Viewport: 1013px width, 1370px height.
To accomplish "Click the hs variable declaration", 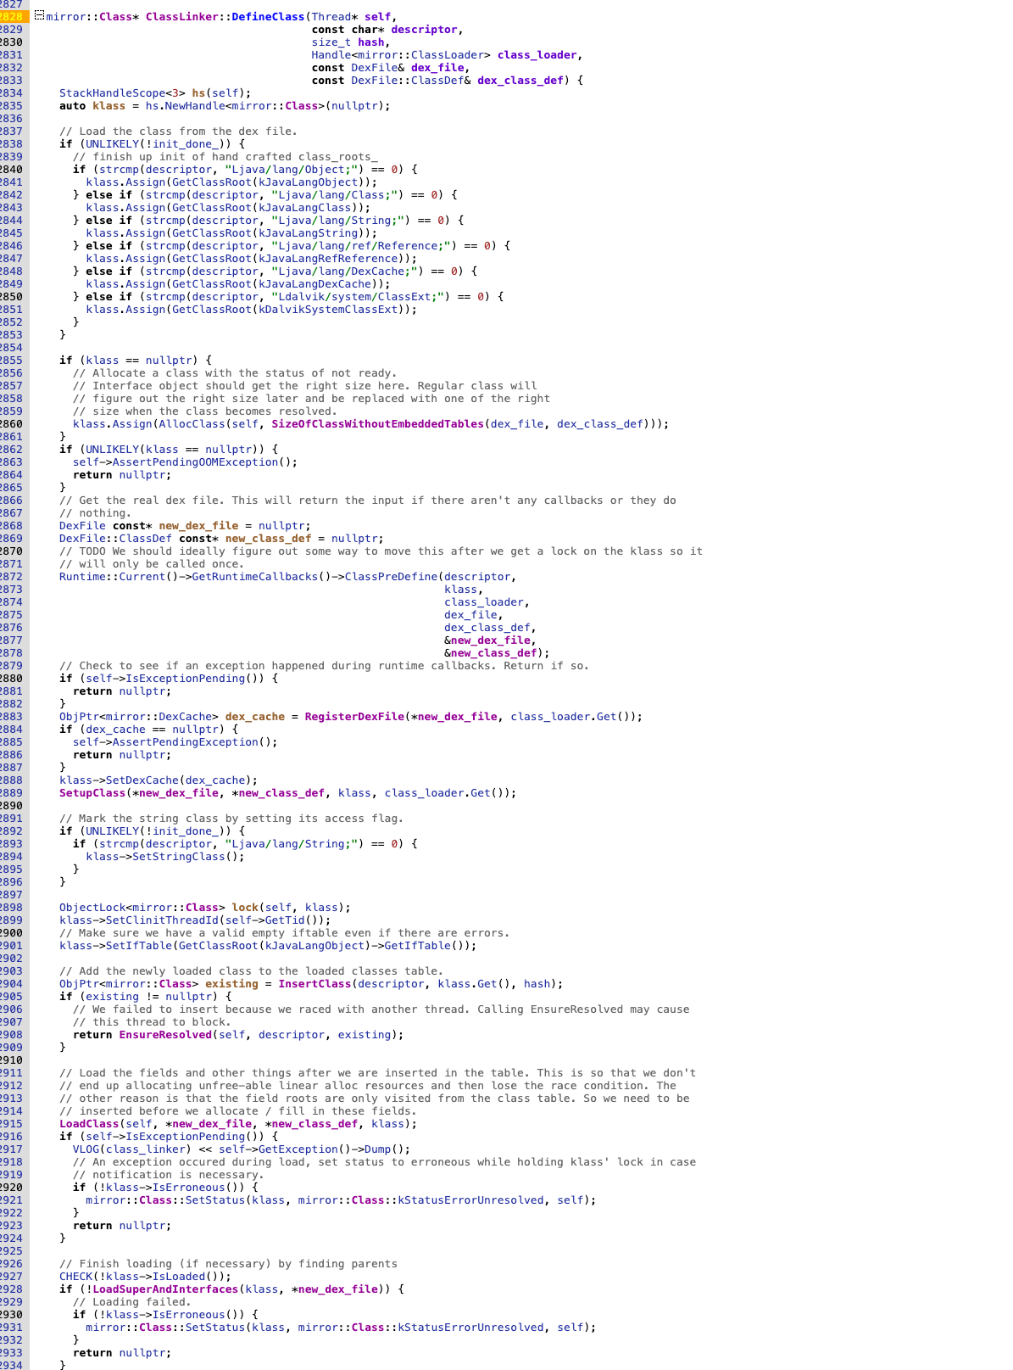I will click(x=198, y=92).
